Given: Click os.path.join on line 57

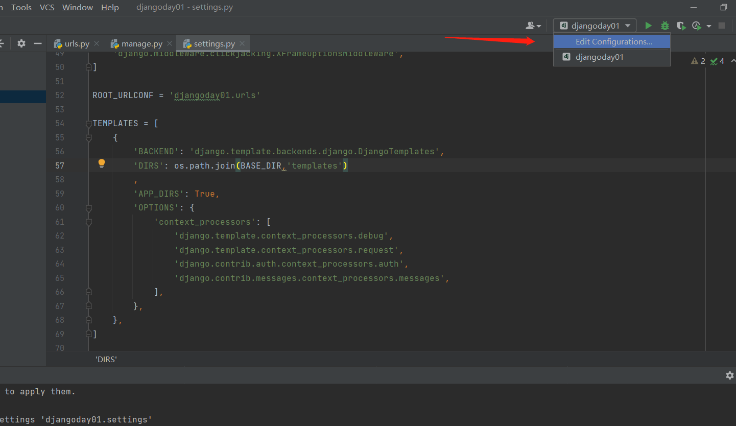Looking at the screenshot, I should click(205, 166).
